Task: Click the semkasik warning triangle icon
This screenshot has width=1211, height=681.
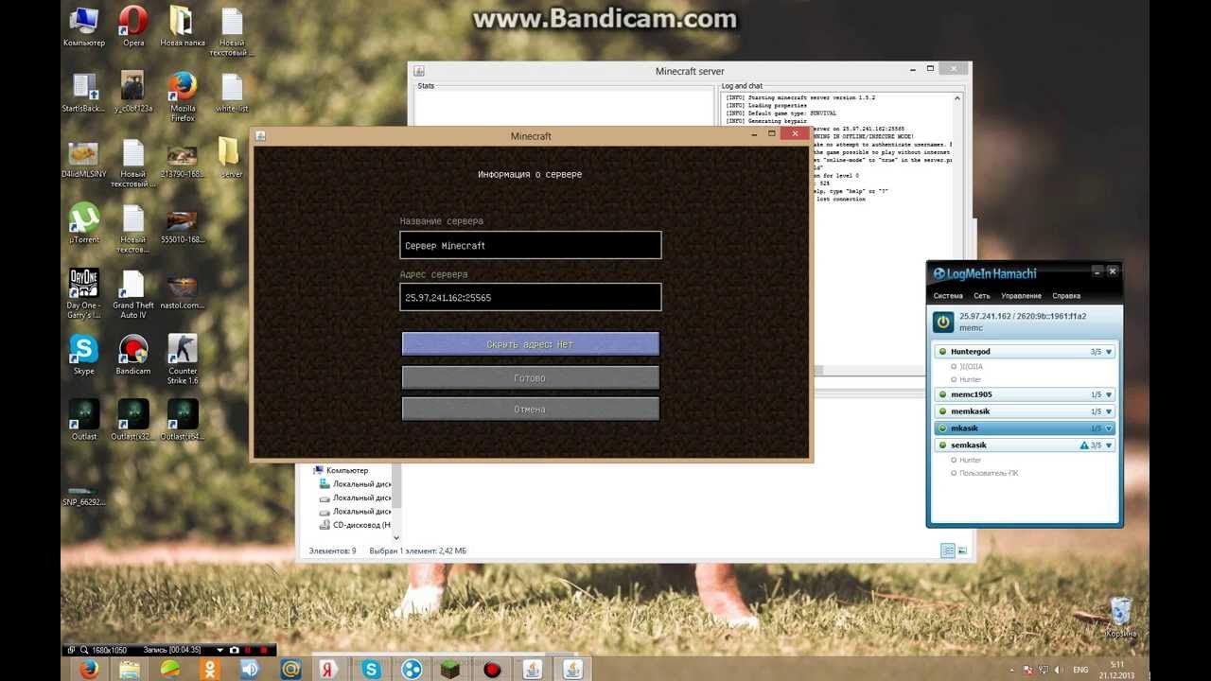Action: coord(1084,445)
